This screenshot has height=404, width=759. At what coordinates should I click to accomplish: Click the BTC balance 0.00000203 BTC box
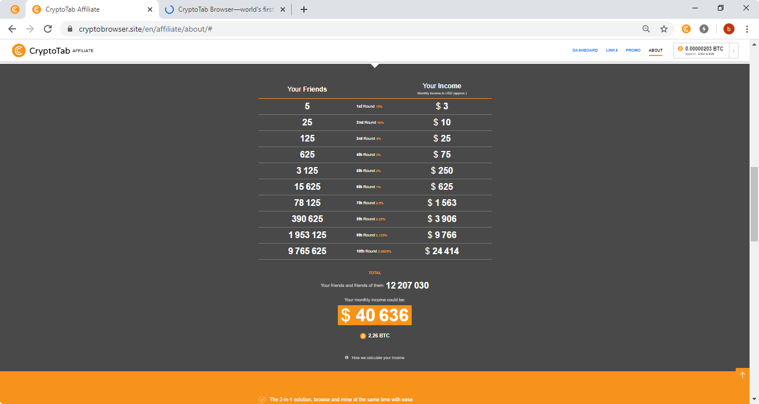pos(701,50)
